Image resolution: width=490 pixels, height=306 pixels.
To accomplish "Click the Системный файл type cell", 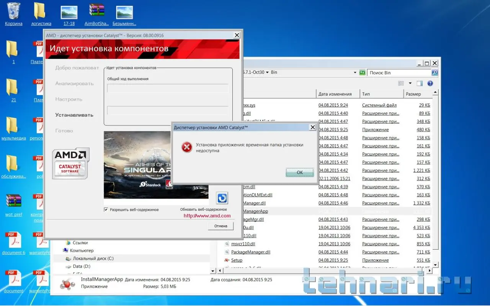I will 379,105.
